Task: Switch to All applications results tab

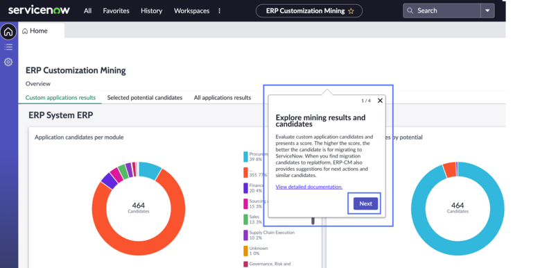Action: point(223,97)
